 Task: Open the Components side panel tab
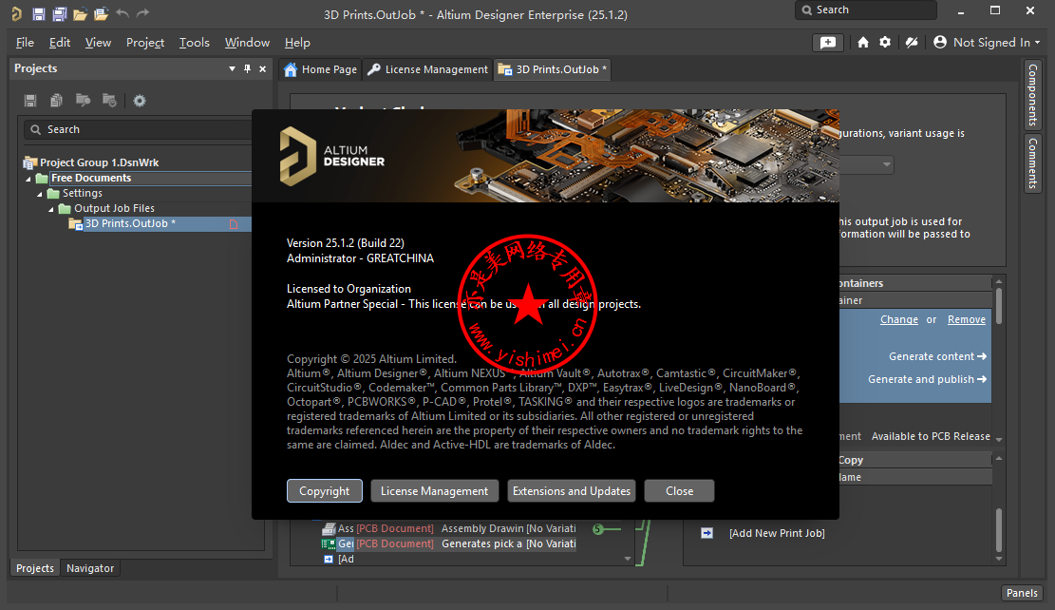click(1032, 95)
